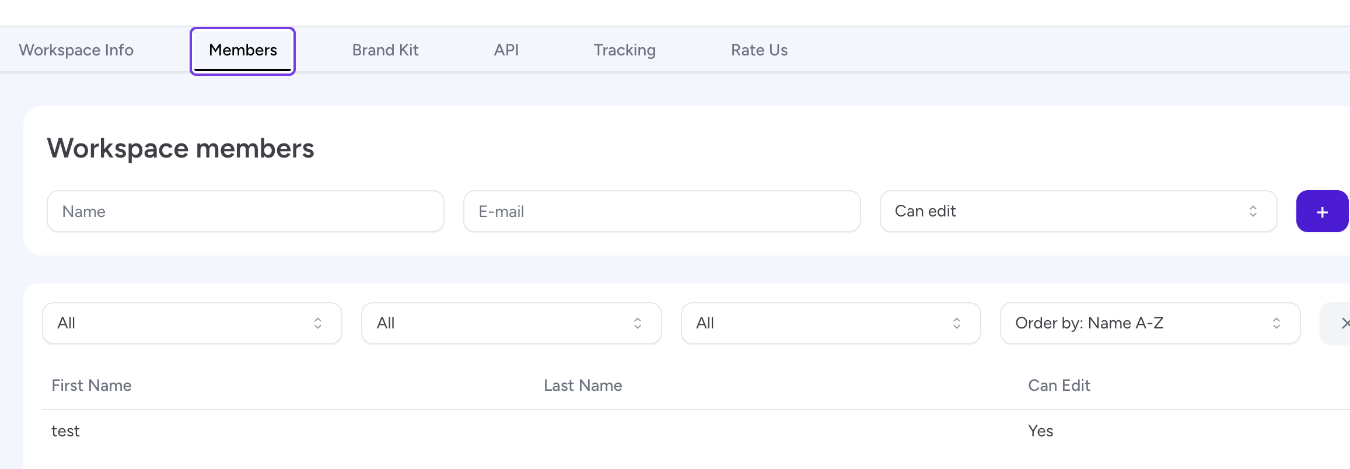The height and width of the screenshot is (469, 1350).
Task: Expand the first All filter dropdown
Action: tap(192, 323)
